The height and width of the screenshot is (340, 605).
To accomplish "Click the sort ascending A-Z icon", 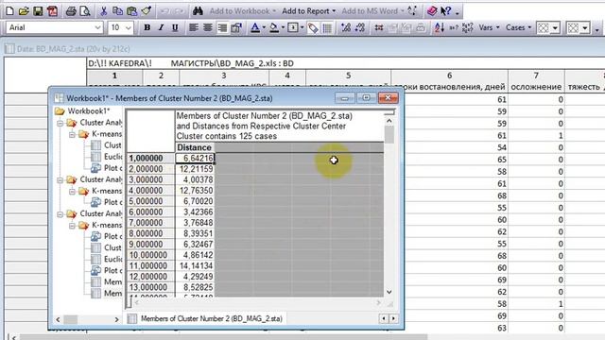I will [x=439, y=27].
